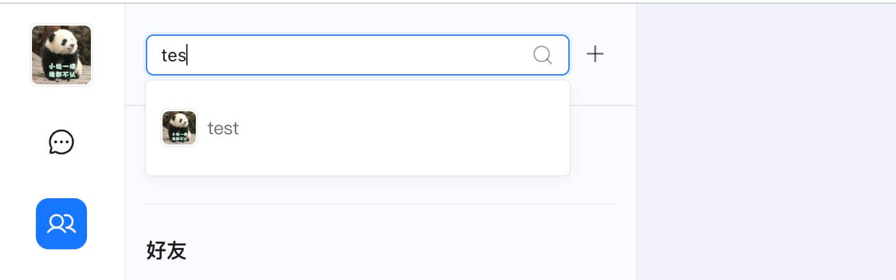Open your panda profile avatar in sidebar

tap(61, 55)
